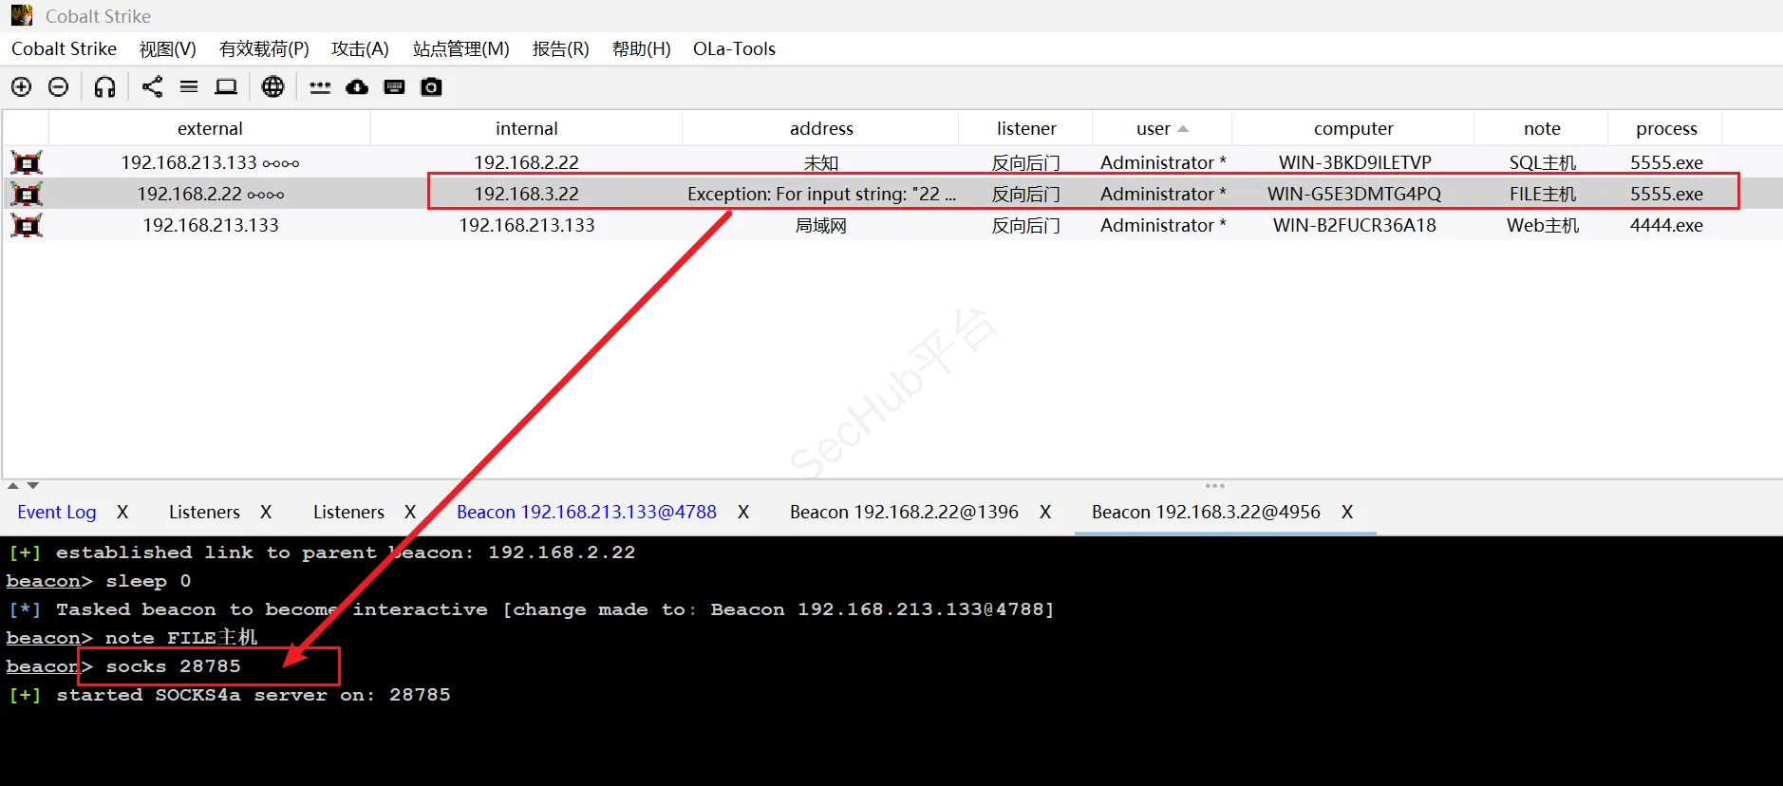Screen dimensions: 1783x786
Task: Open downloaded files via cloud icon
Action: [357, 87]
